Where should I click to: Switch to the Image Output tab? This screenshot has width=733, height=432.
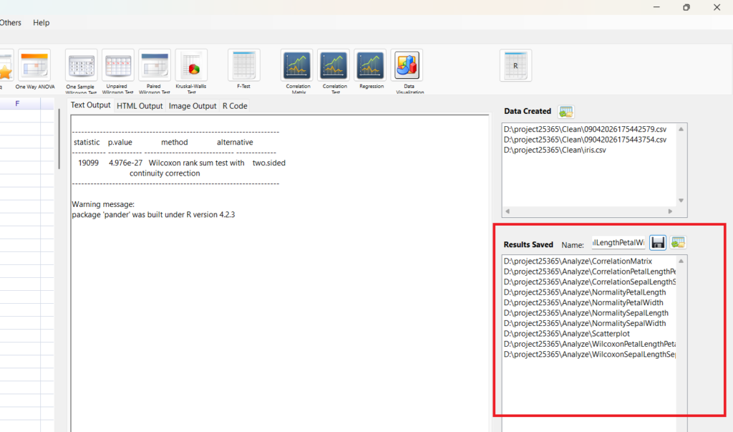click(193, 106)
